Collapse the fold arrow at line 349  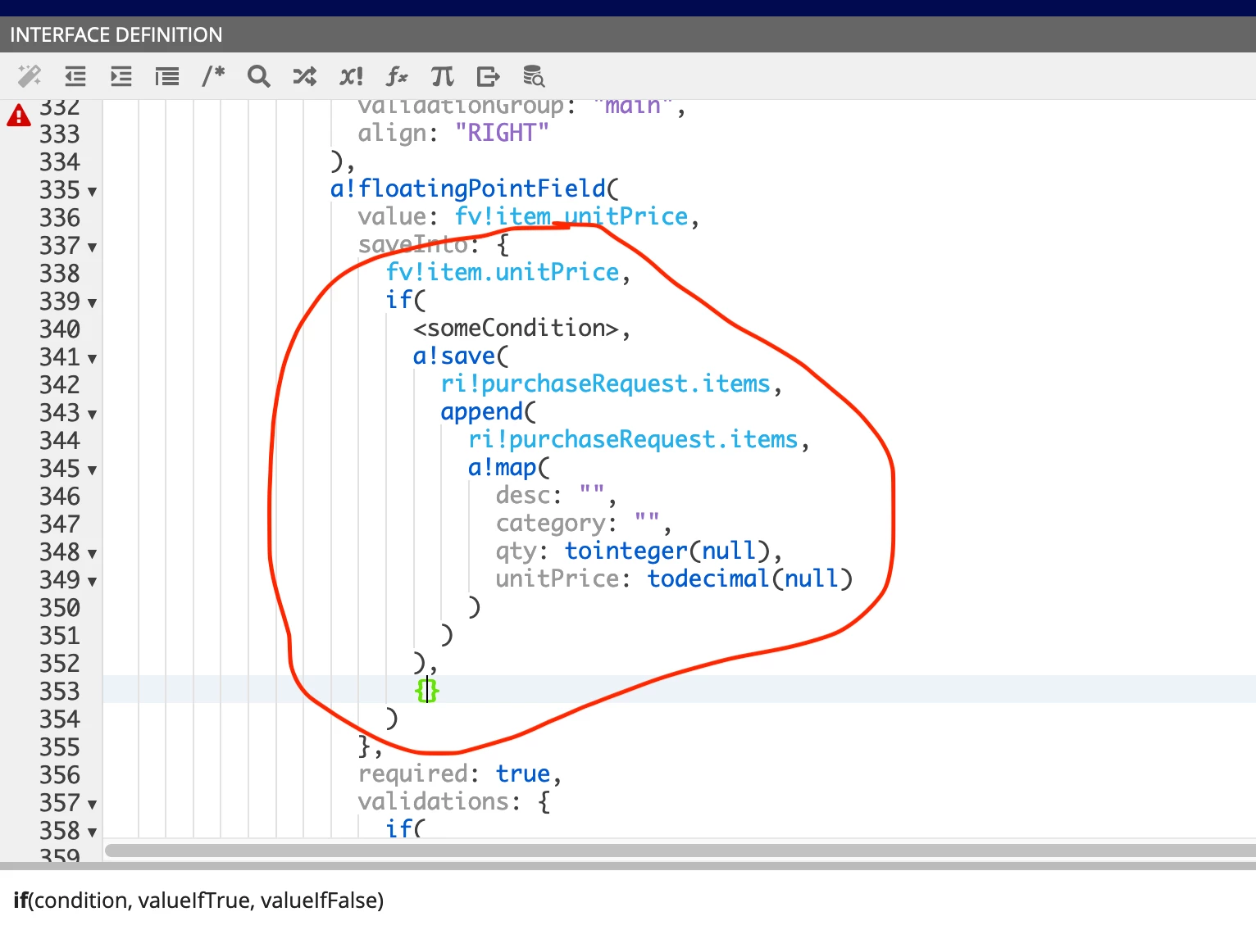92,582
